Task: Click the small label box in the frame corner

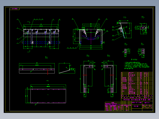Action: pyautogui.click(x=15, y=9)
